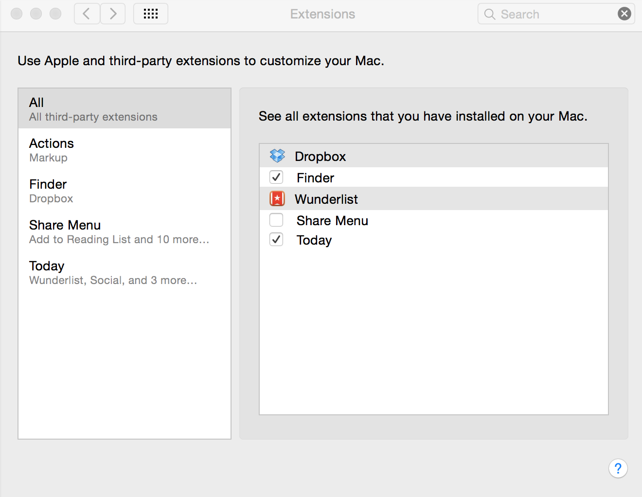Go forward with the right arrow button

tap(113, 14)
